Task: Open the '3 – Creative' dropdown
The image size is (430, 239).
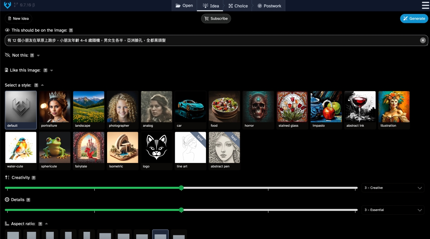Action: (393, 188)
